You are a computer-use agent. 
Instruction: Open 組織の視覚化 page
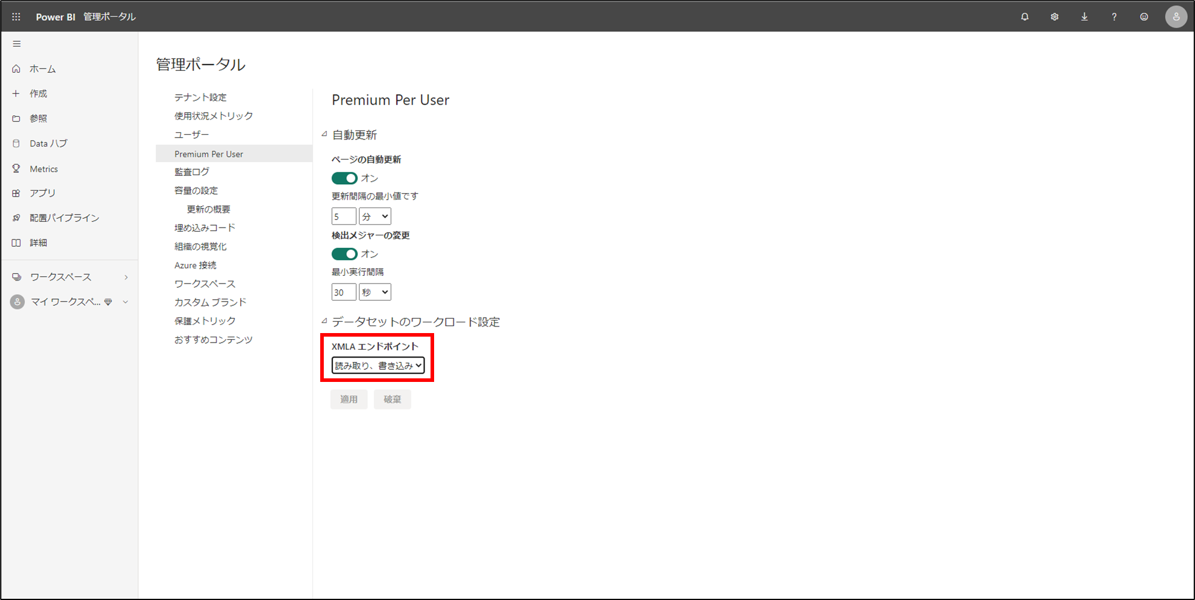(x=200, y=246)
